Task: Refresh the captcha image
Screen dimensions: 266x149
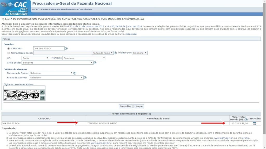Action: click(43, 92)
